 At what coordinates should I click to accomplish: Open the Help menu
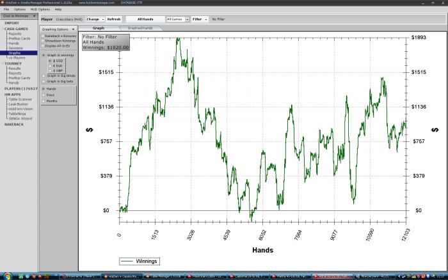58,10
